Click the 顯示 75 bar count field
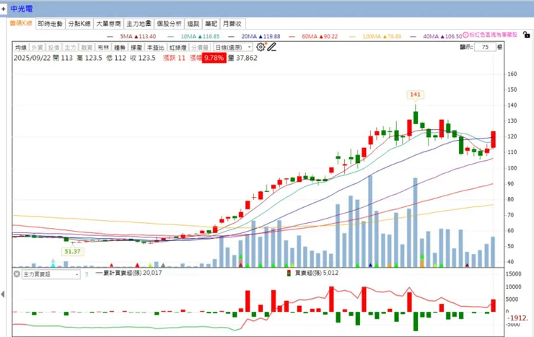The height and width of the screenshot is (337, 534). point(486,47)
